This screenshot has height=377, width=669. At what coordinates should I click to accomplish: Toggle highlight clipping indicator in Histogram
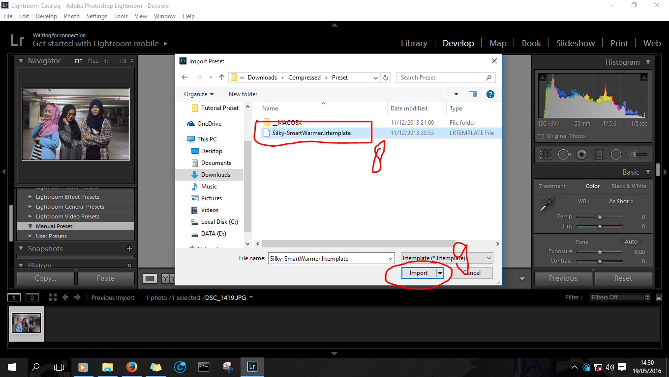[643, 77]
